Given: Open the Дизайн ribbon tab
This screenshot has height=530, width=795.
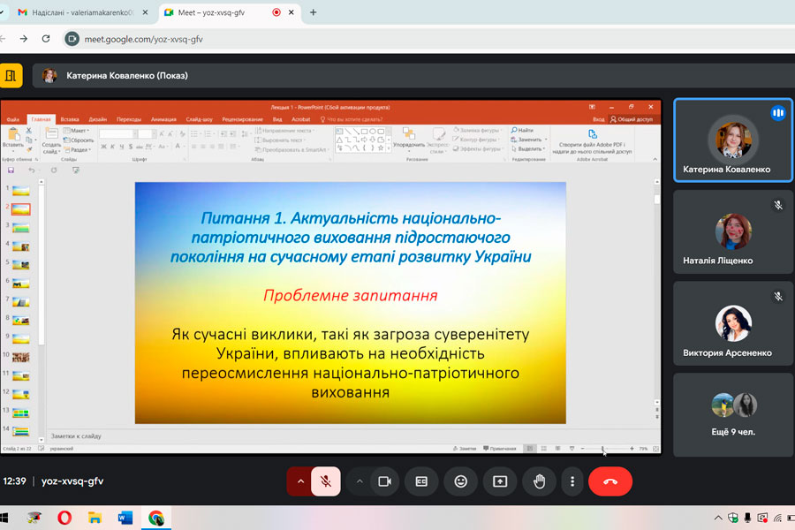Looking at the screenshot, I should coord(98,120).
